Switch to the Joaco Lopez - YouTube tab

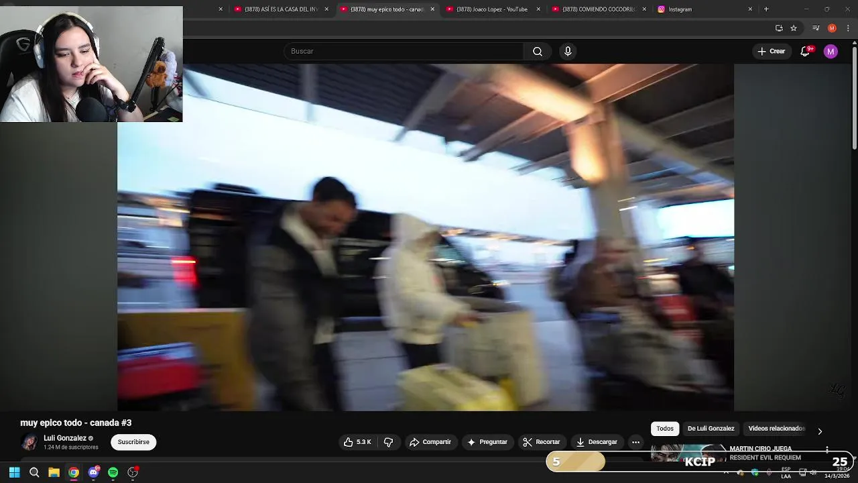(x=492, y=9)
